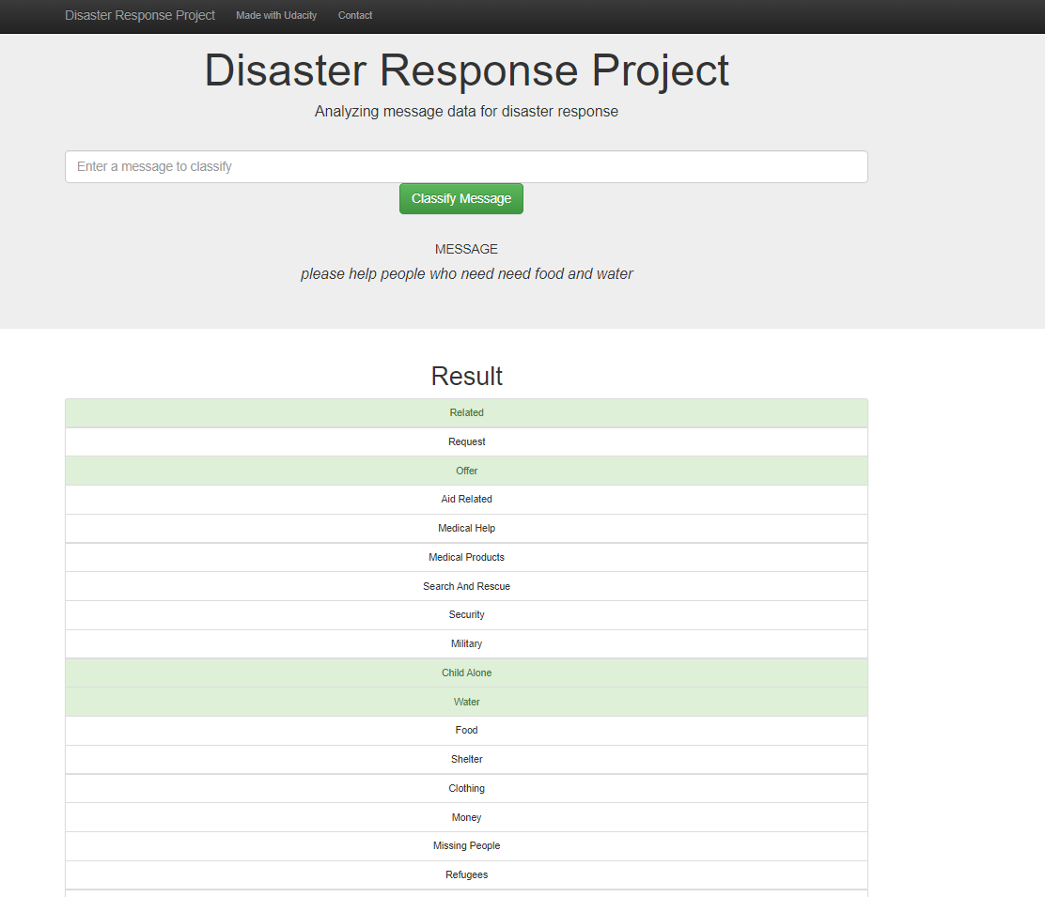Viewport: 1045px width, 897px height.
Task: Select the Medical Products result
Action: click(466, 557)
